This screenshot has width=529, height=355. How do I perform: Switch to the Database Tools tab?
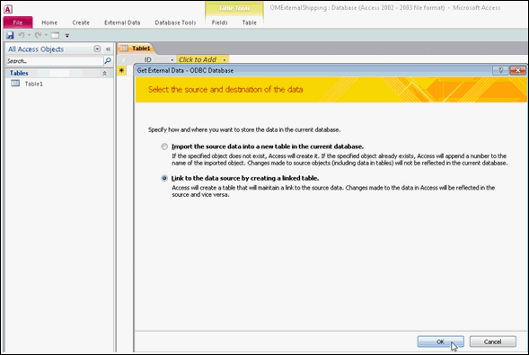coord(175,22)
